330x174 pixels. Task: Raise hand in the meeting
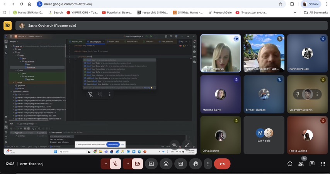196,164
